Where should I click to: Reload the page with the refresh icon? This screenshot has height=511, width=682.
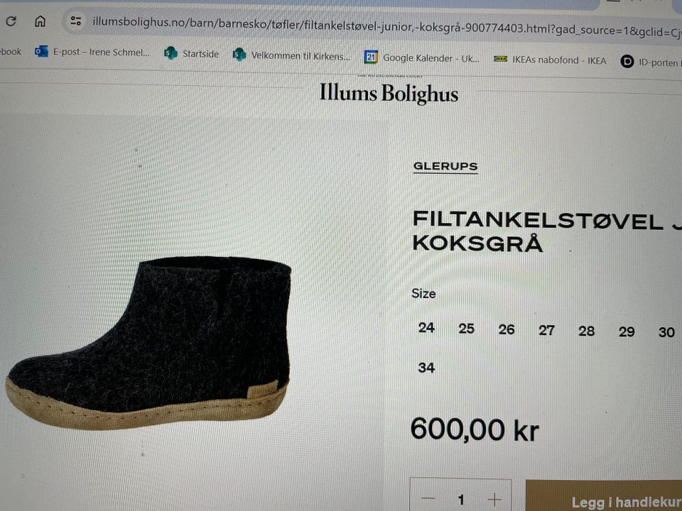point(11,21)
